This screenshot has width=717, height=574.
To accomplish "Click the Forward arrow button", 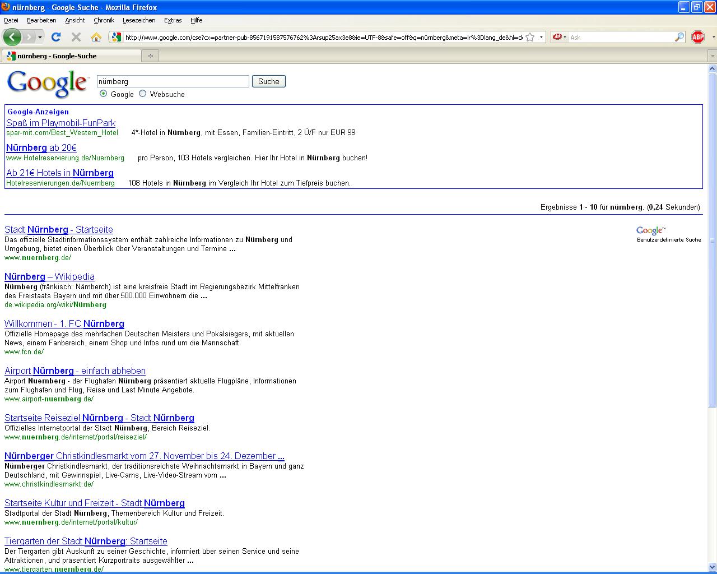I will (x=29, y=37).
